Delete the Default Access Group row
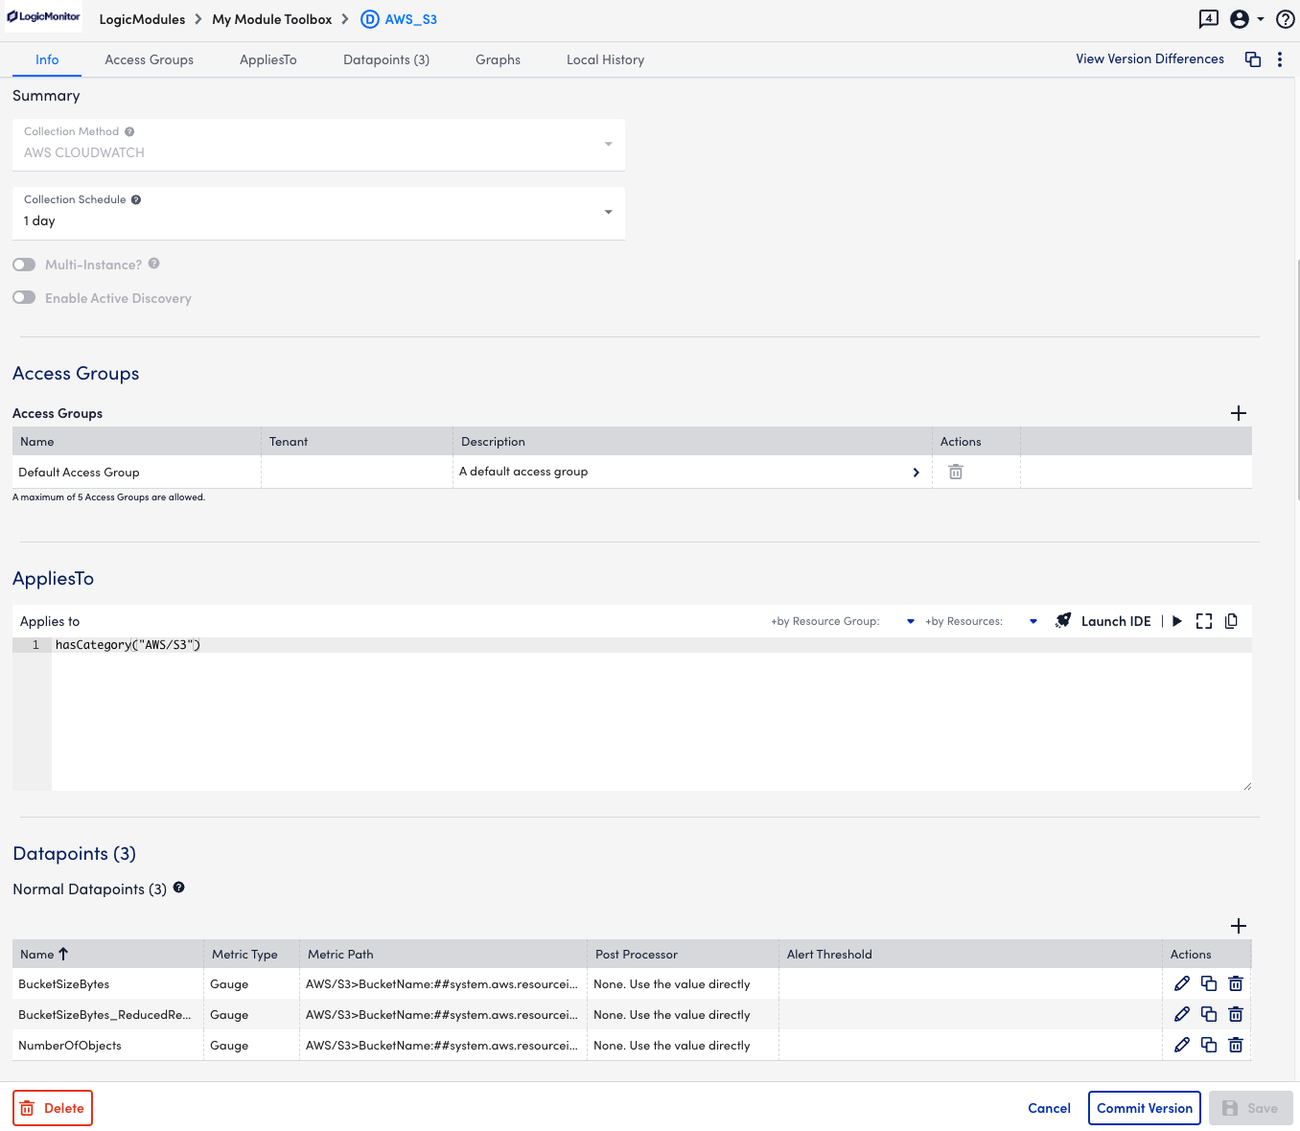This screenshot has width=1300, height=1131. (x=956, y=472)
